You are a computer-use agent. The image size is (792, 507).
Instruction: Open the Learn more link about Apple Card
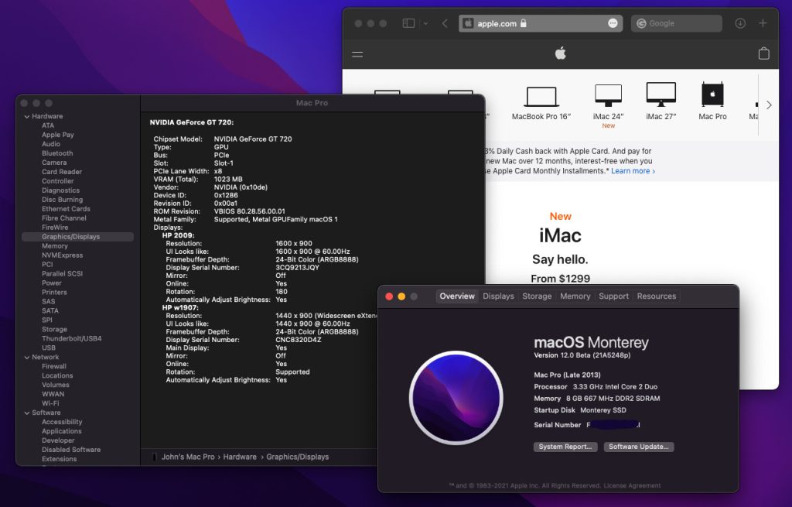(x=633, y=171)
